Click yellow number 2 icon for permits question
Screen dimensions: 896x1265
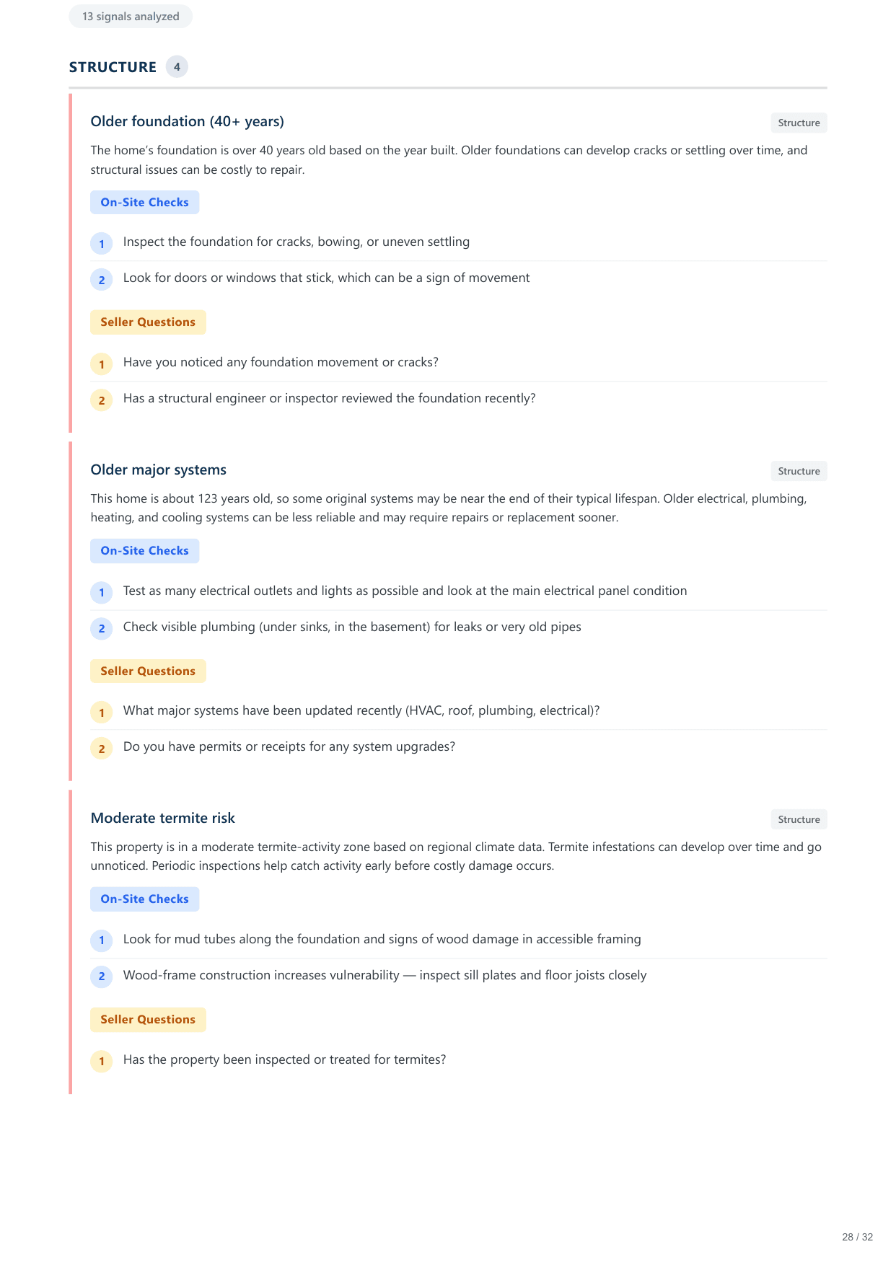tap(102, 749)
